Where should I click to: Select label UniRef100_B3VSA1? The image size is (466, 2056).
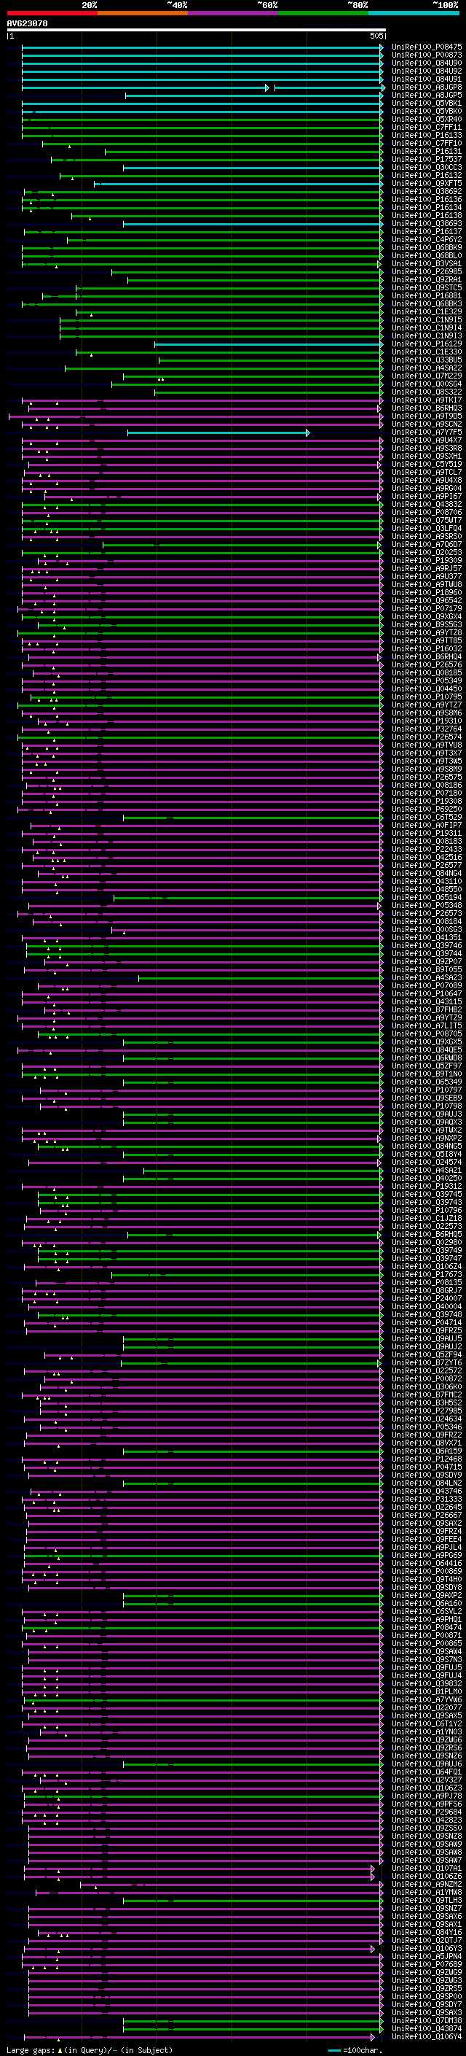point(427,263)
